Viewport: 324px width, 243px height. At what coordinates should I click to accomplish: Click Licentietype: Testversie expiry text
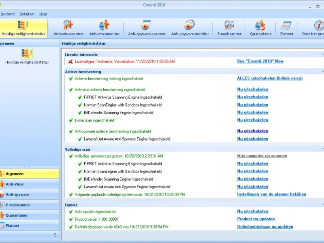(125, 62)
